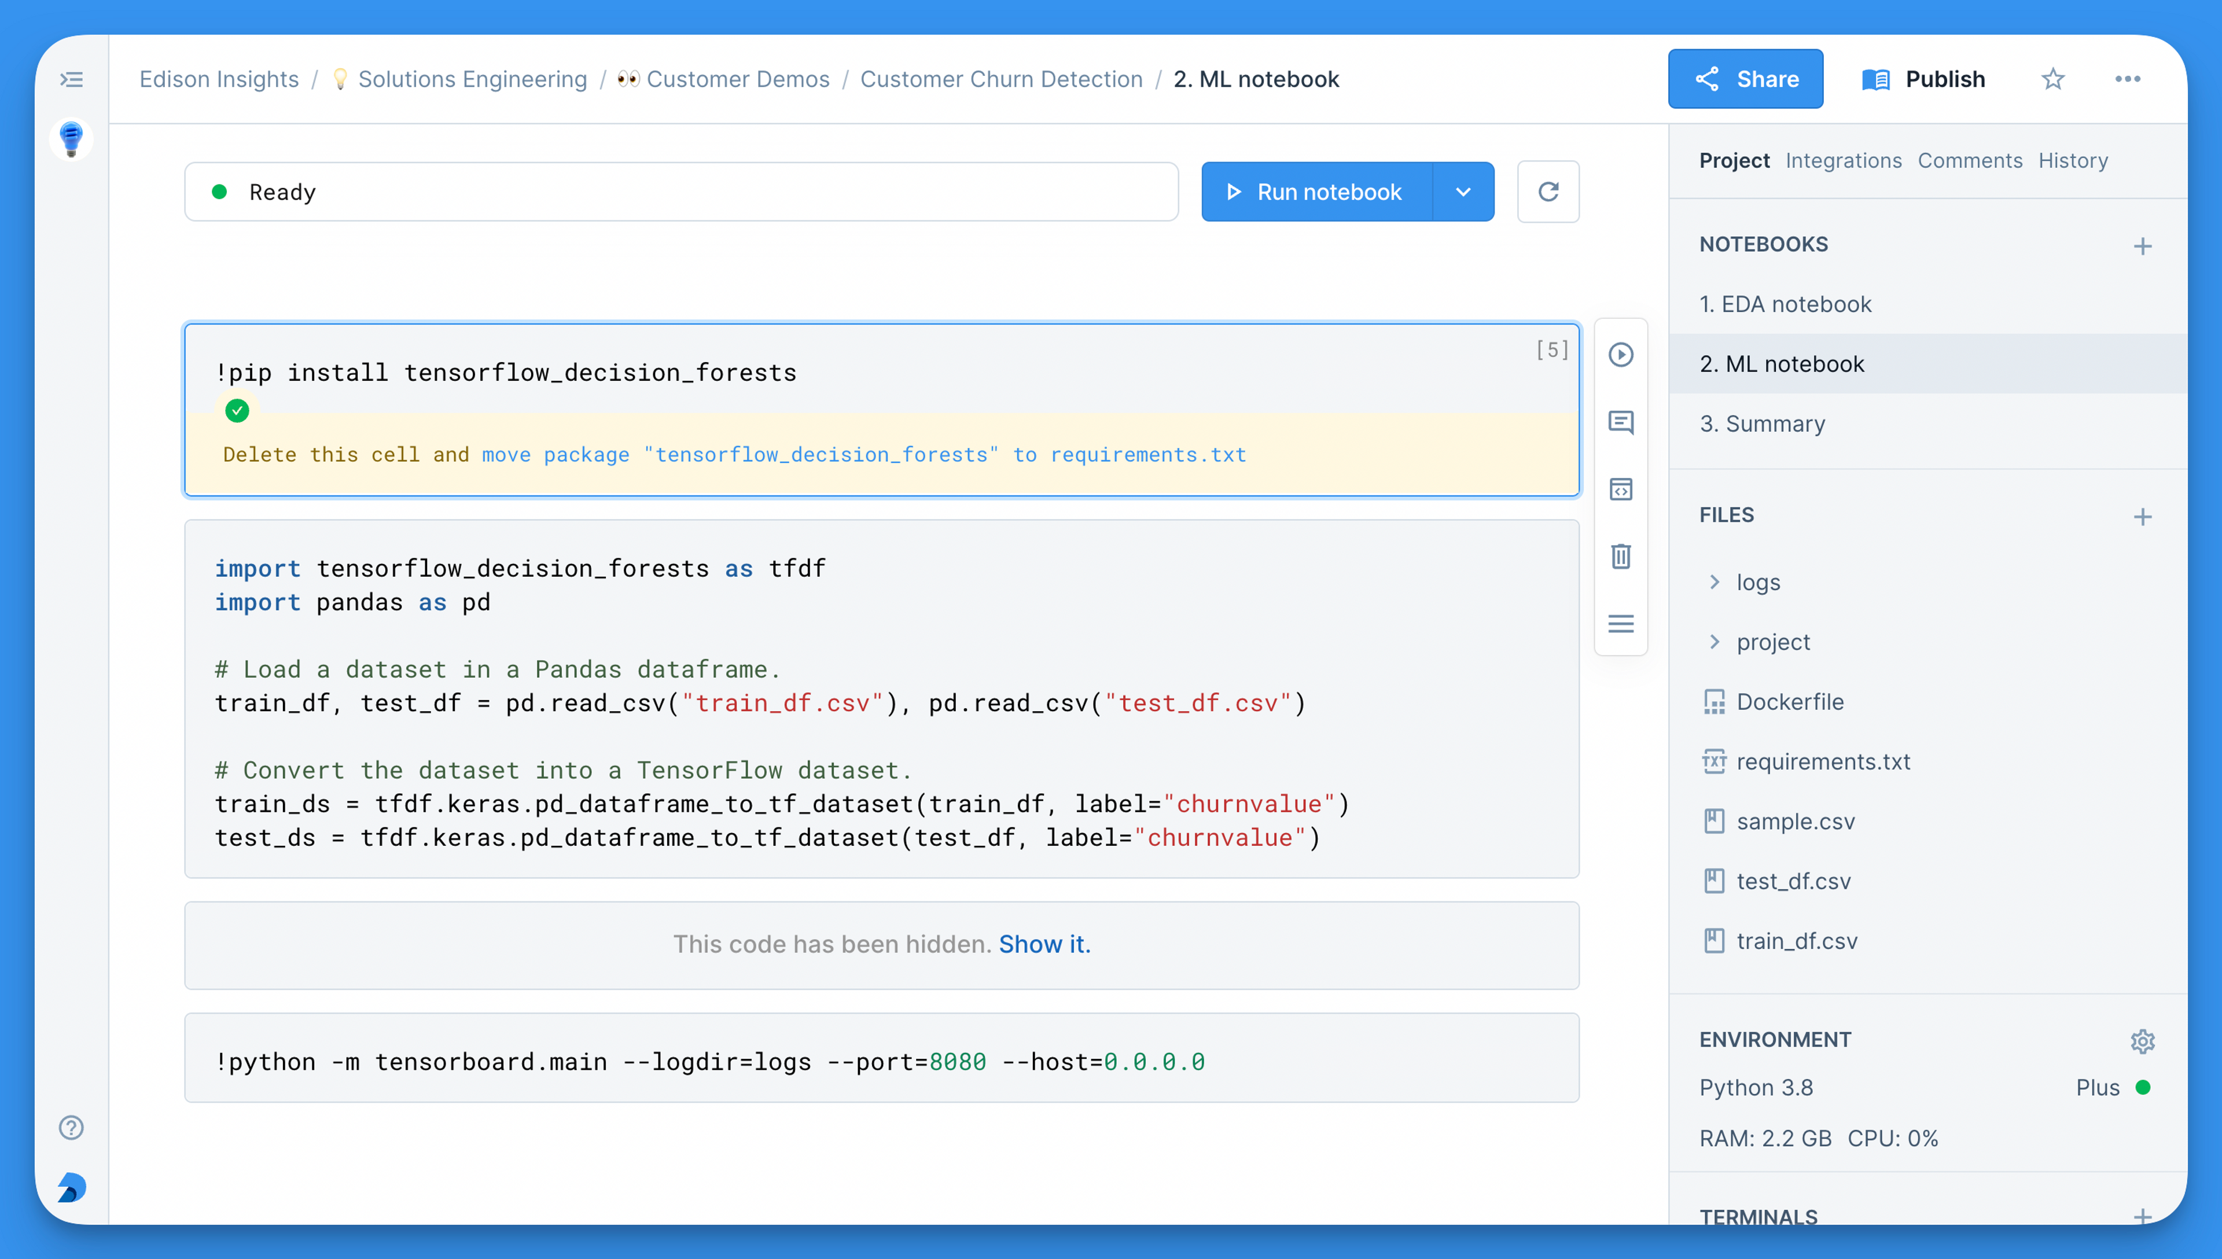Viewport: 2222px width, 1259px height.
Task: Switch to the Integrations tab
Action: click(1844, 161)
